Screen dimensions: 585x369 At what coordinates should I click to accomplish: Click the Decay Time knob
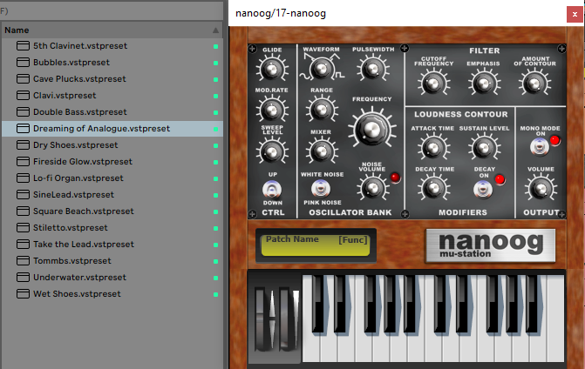click(433, 188)
